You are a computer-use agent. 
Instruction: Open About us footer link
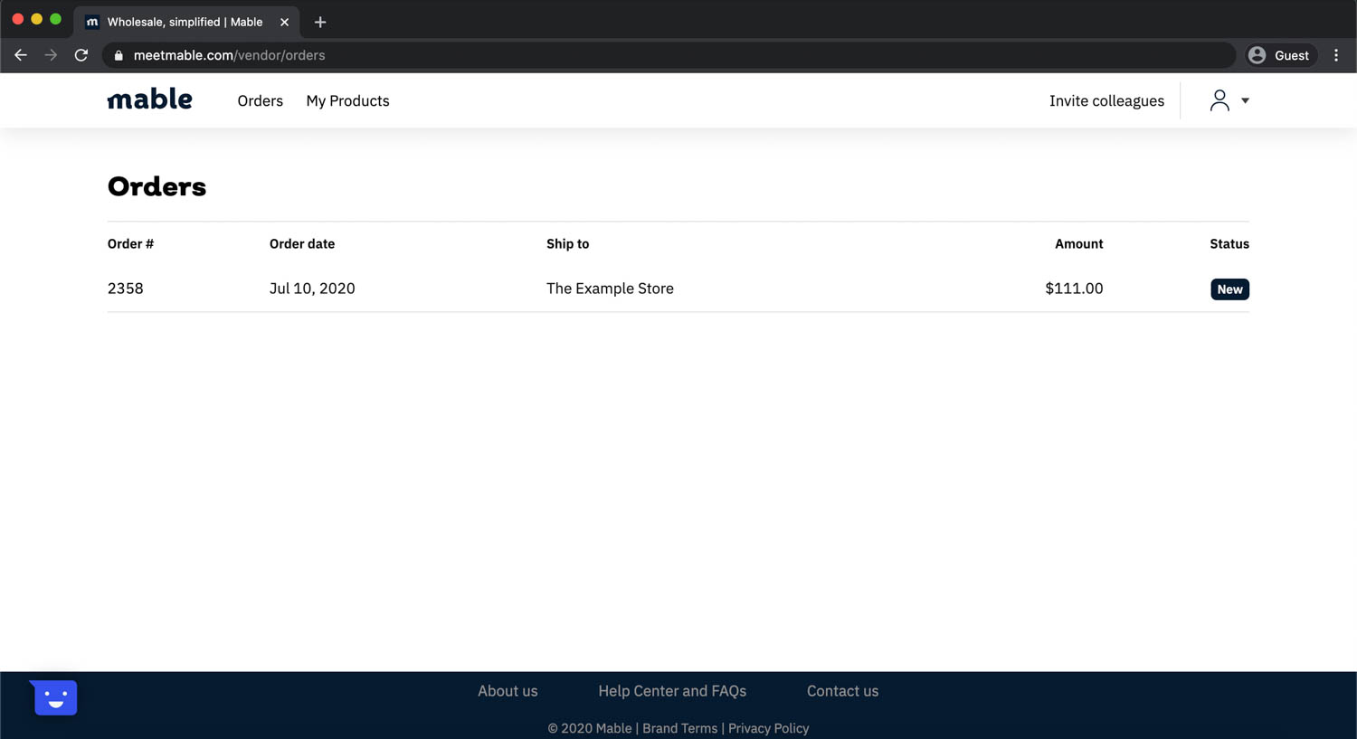tap(508, 691)
